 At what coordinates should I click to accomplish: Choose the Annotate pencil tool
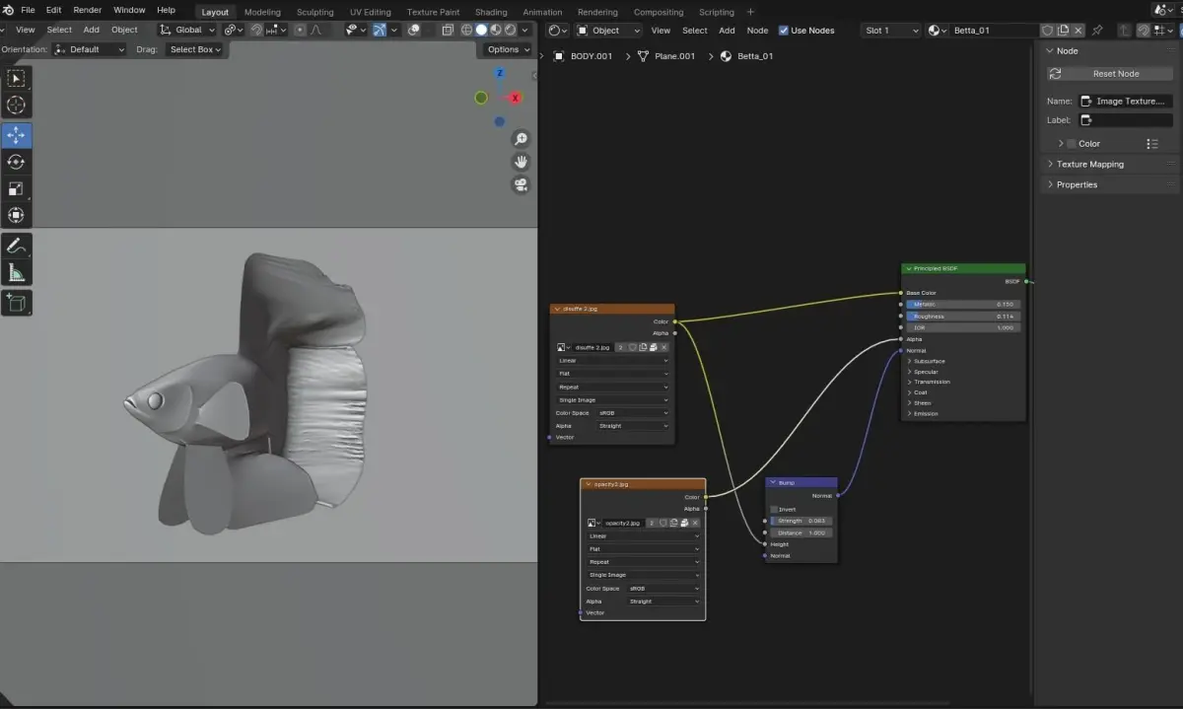click(x=16, y=245)
